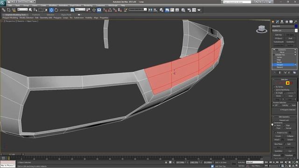
Task: Click the Shrink selection button
Action: coord(278,96)
